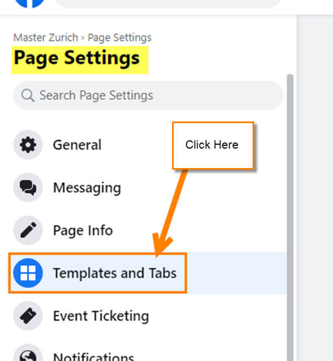This screenshot has height=361, width=333.
Task: Click the Templates and Tabs grid icon
Action: (x=28, y=273)
